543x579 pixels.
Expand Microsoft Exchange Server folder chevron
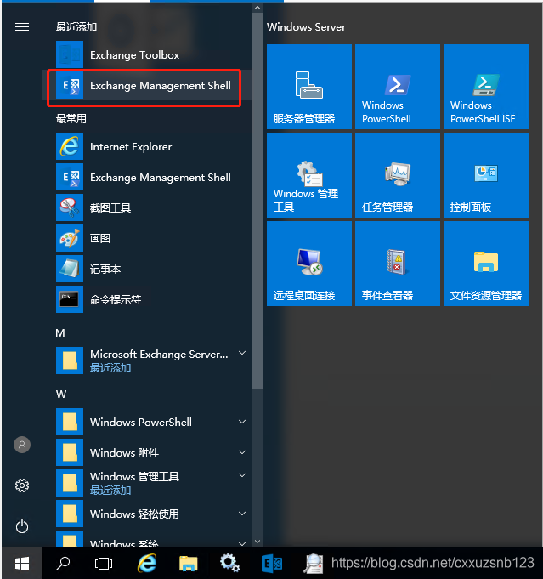coord(242,353)
